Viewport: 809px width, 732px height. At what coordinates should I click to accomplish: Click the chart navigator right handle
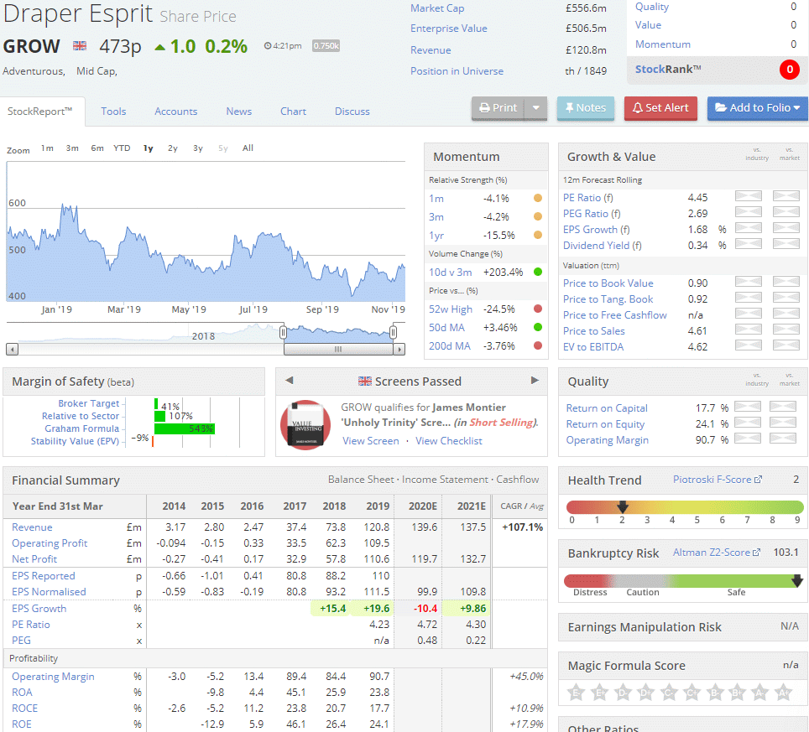393,333
